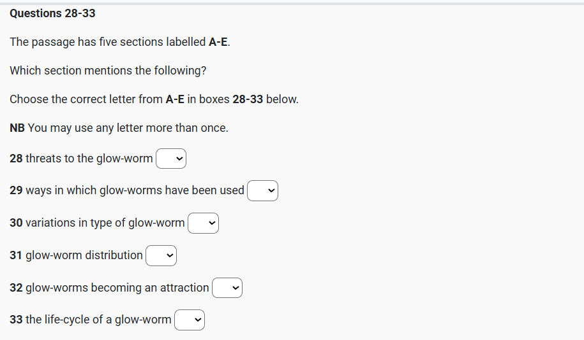Open the dropdown for question 28
The image size is (584, 340).
[x=171, y=159]
